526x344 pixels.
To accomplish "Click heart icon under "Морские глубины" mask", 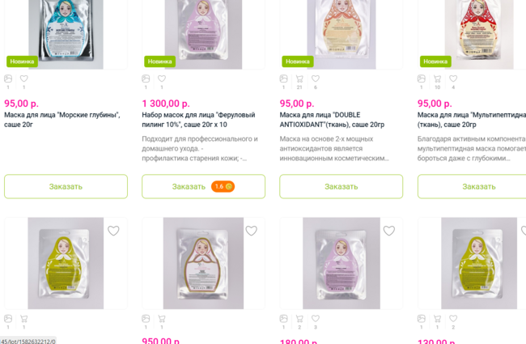I will click(23, 79).
